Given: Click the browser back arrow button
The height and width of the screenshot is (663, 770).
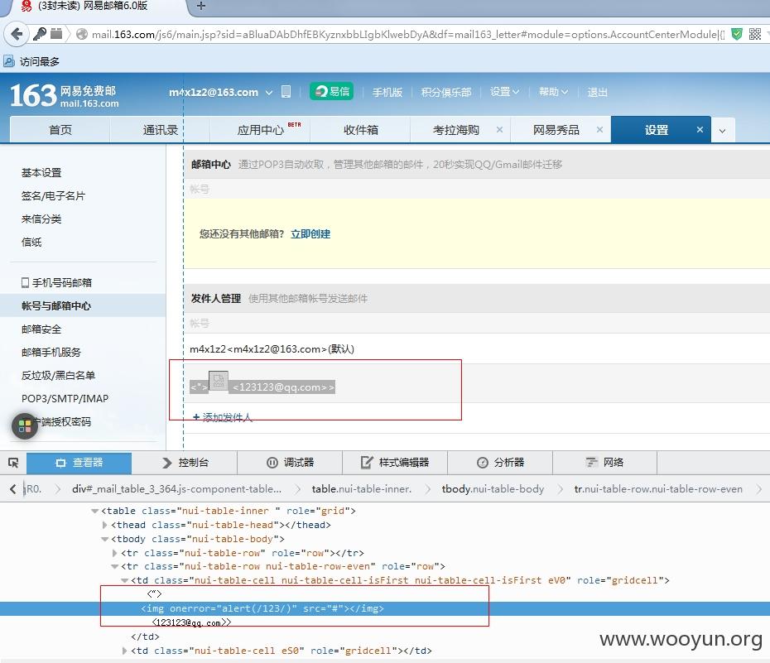Looking at the screenshot, I should pyautogui.click(x=17, y=35).
